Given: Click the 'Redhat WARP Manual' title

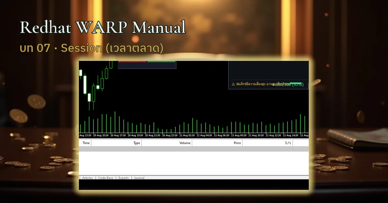Looking at the screenshot, I should tap(103, 28).
